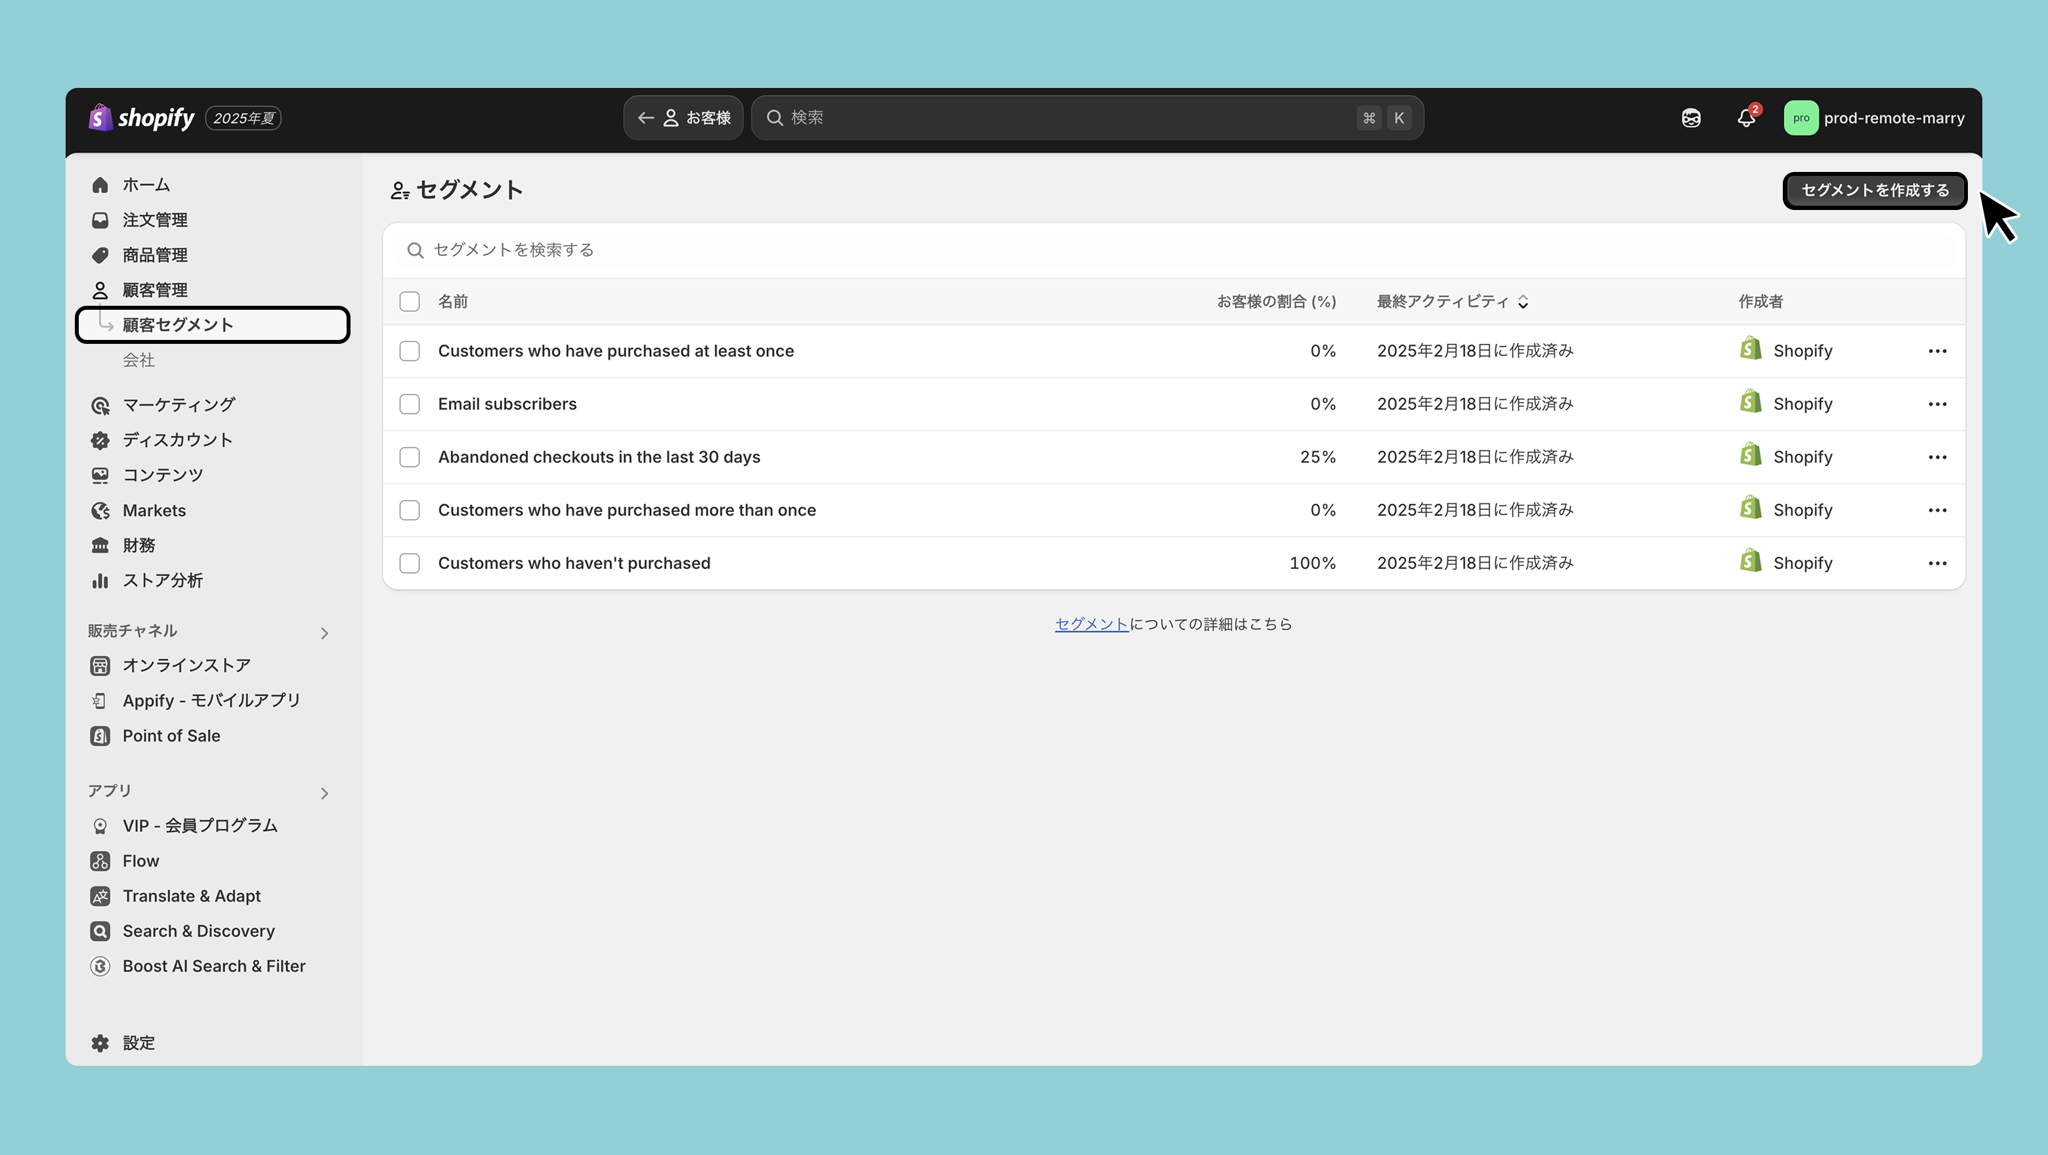Image resolution: width=2048 pixels, height=1155 pixels.
Task: Open Point of Sale channel
Action: click(171, 736)
